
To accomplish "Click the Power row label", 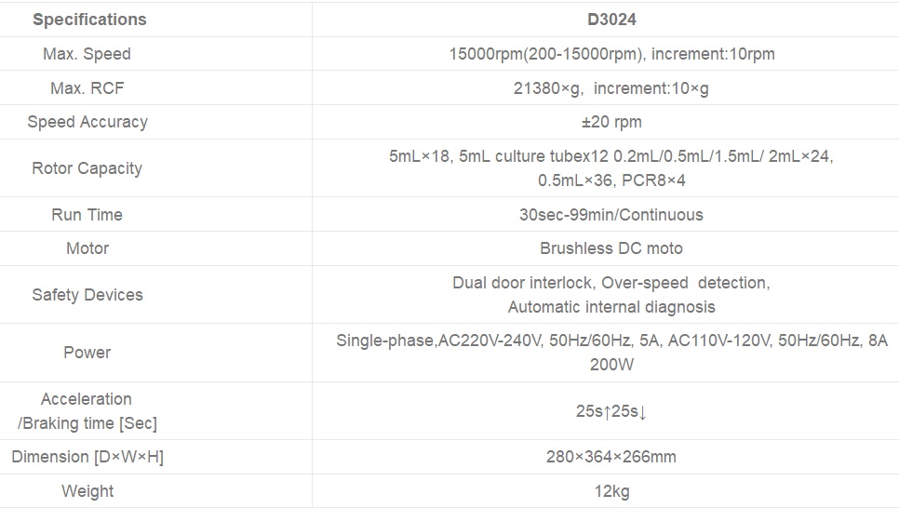I will 87,353.
